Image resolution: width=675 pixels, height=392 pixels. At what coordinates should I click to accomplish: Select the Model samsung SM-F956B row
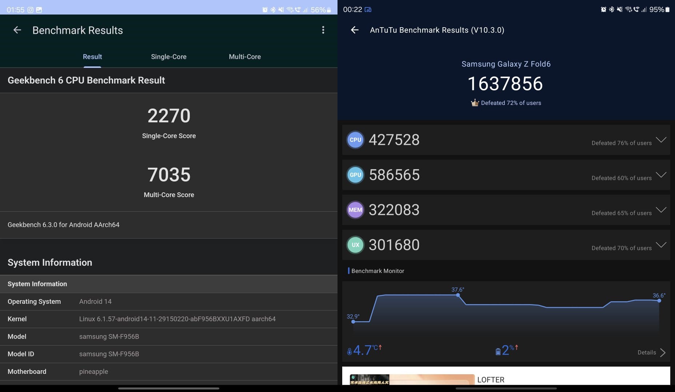pos(169,336)
